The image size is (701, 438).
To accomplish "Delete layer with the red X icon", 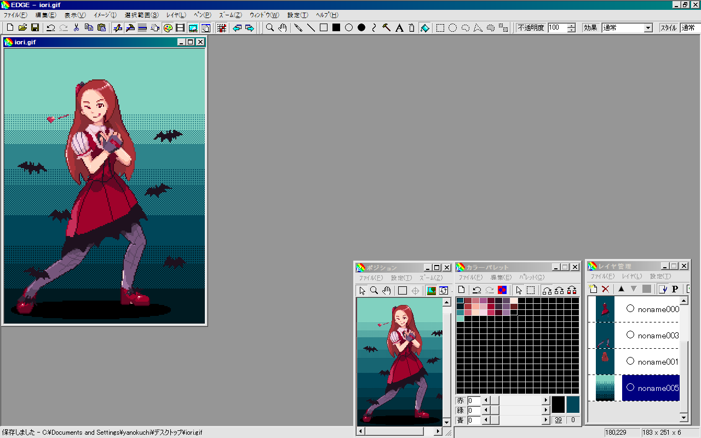I will (605, 289).
